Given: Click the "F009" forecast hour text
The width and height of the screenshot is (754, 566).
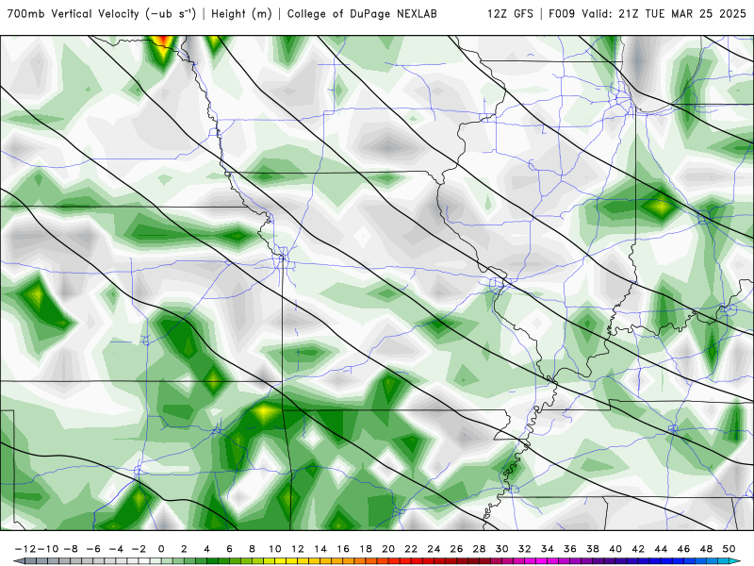Looking at the screenshot, I should (x=562, y=14).
